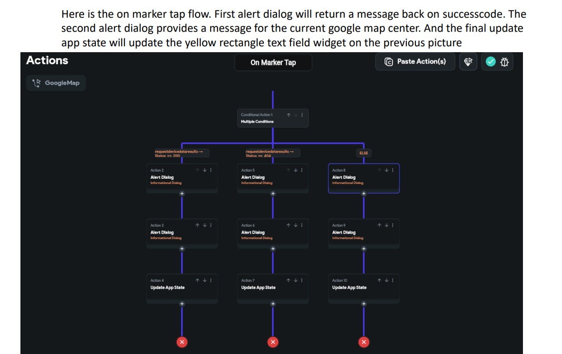Select the GoogleMap widget chip
Viewport: 562px width, 354px height.
56,83
